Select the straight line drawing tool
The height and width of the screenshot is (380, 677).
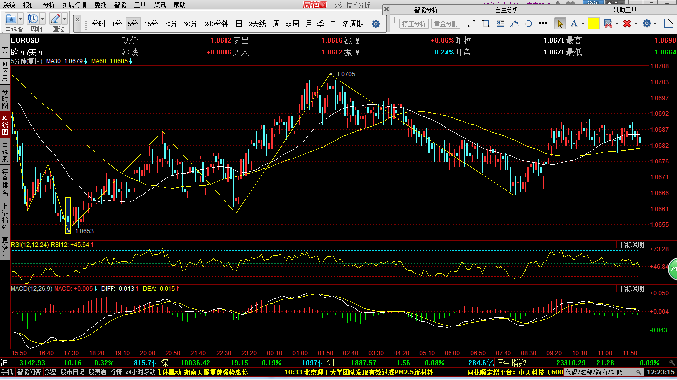coord(471,23)
